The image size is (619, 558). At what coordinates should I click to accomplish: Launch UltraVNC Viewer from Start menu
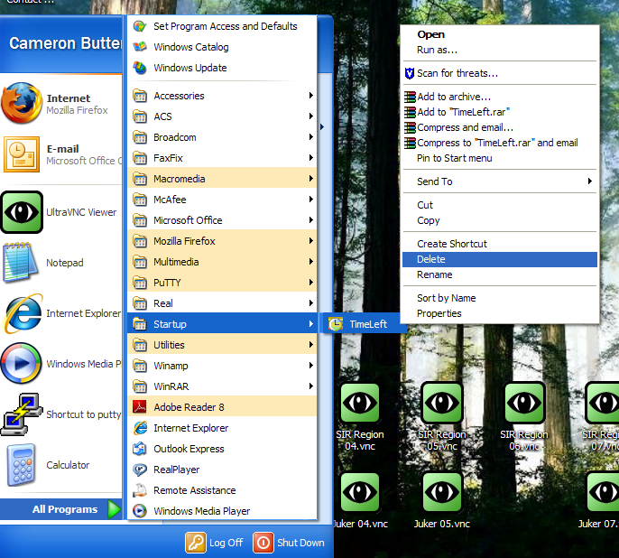click(61, 212)
